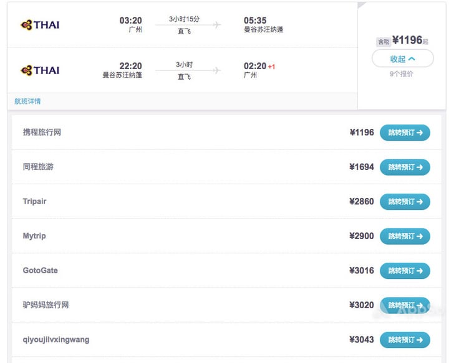
Task: Click the THAI logo on the 03:20 outbound flight
Action: pos(40,25)
